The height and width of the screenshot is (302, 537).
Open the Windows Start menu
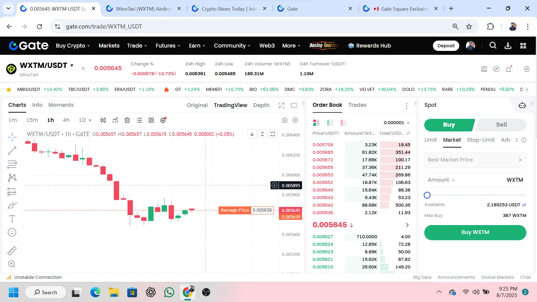13,292
